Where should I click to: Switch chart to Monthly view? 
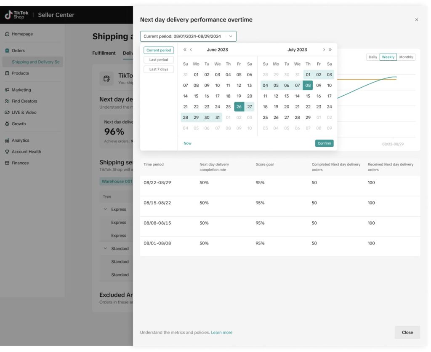[406, 57]
